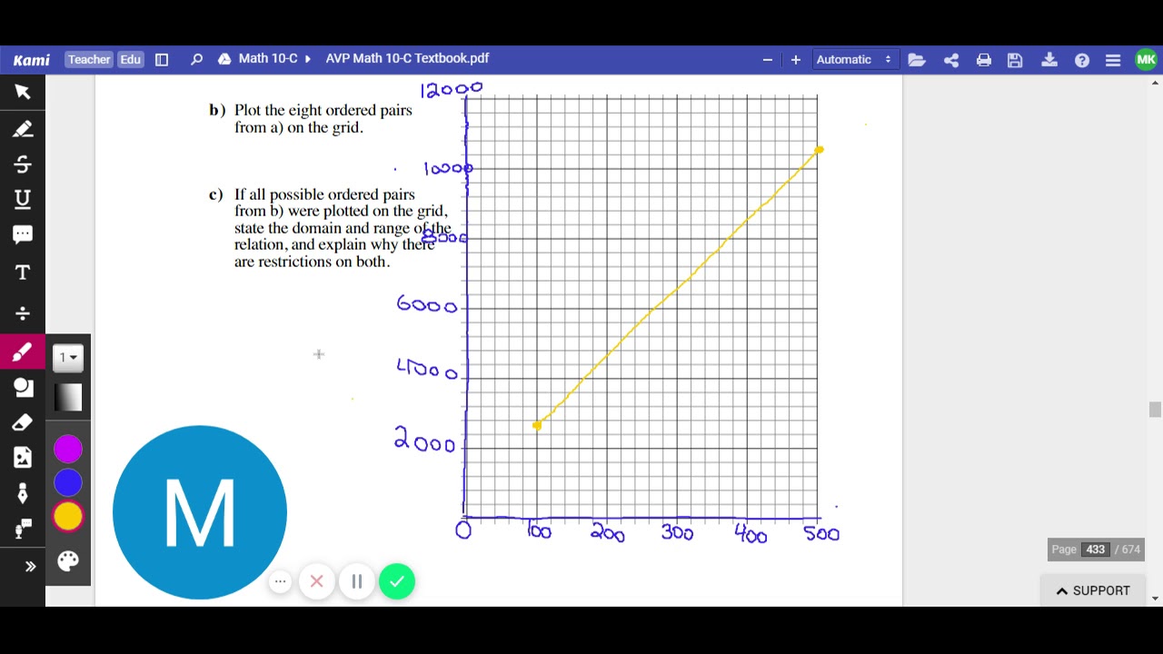Click the scroll down arrow
The height and width of the screenshot is (654, 1163).
pos(1156,599)
